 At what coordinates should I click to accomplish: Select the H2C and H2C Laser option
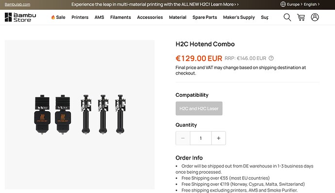[x=199, y=108]
